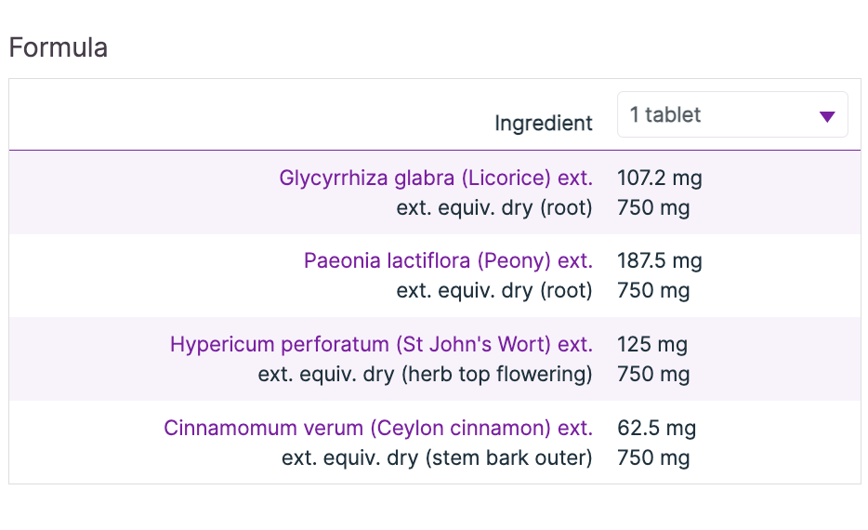Click the Peony root dry equivalent label
The image size is (868, 530).
pyautogui.click(x=494, y=291)
